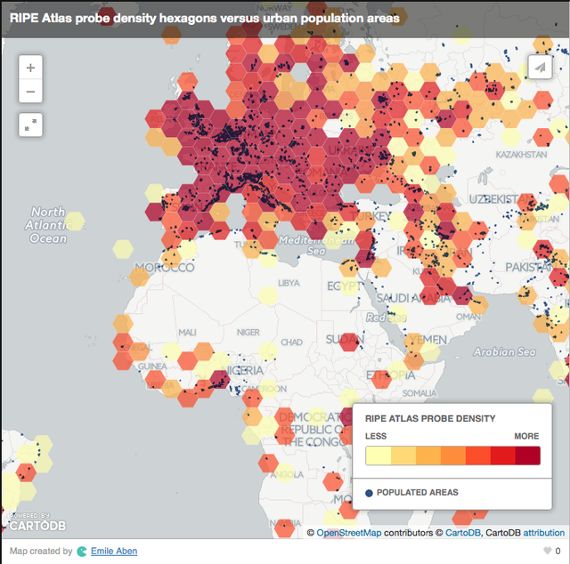The image size is (570, 564).
Task: Click the OMAN map label
Action: pyautogui.click(x=468, y=317)
